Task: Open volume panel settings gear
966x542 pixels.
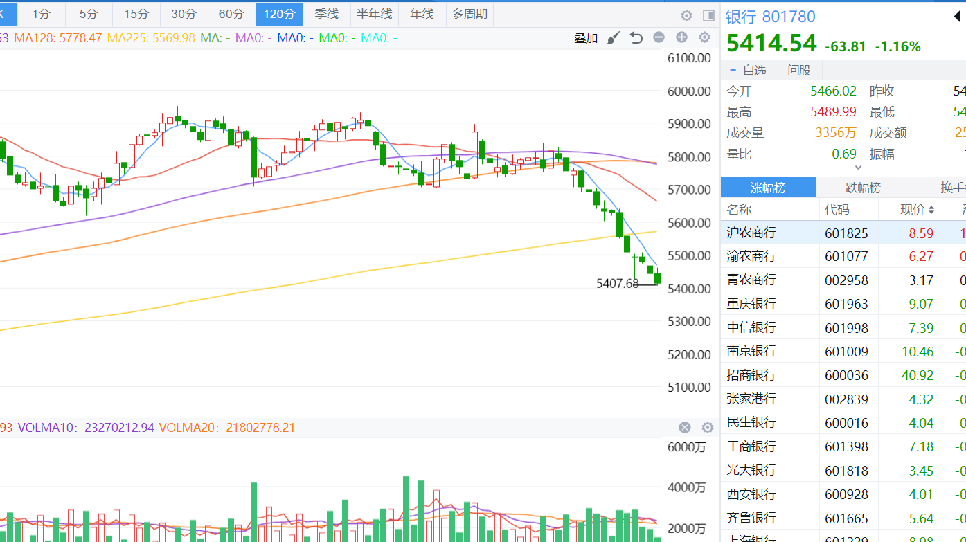Action: 707,428
